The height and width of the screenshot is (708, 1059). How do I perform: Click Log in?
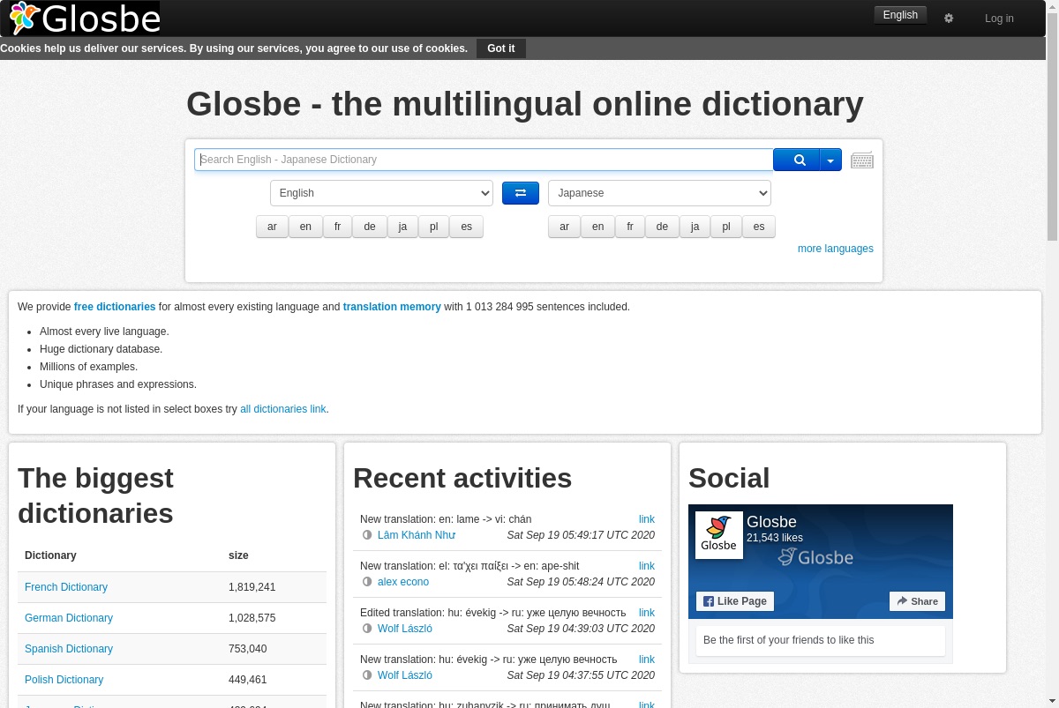click(999, 19)
